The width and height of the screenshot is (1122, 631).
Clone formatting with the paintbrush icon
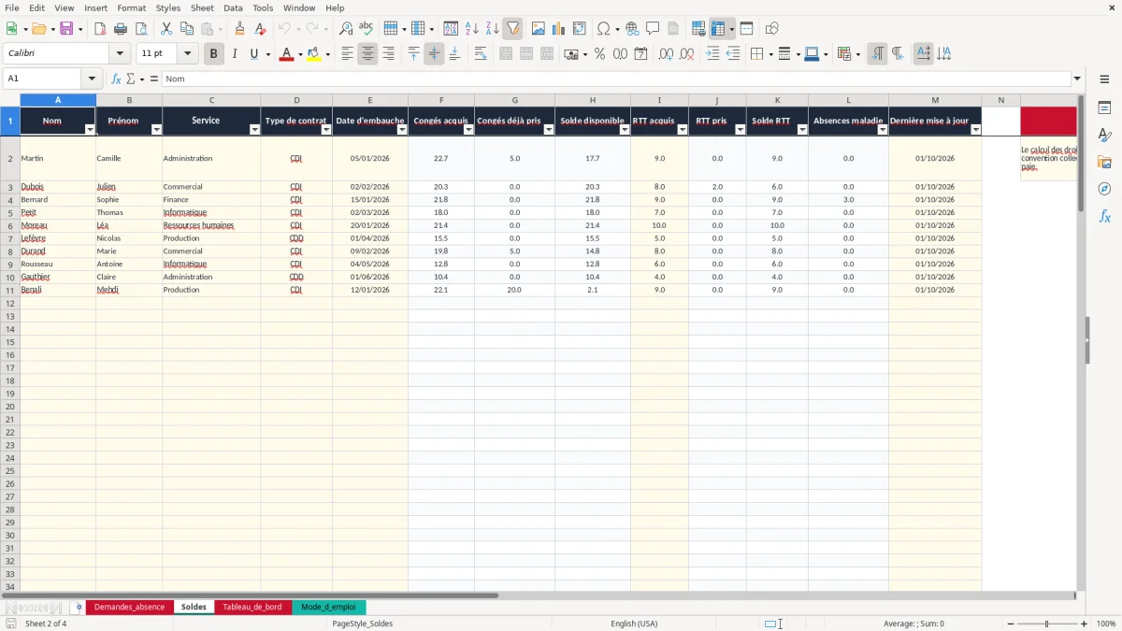(240, 29)
